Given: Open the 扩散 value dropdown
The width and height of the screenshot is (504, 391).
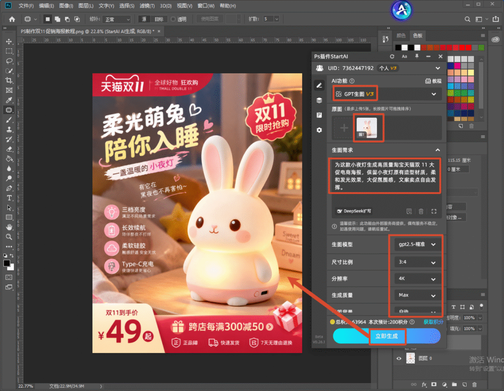Looking at the screenshot, I should click(x=277, y=19).
